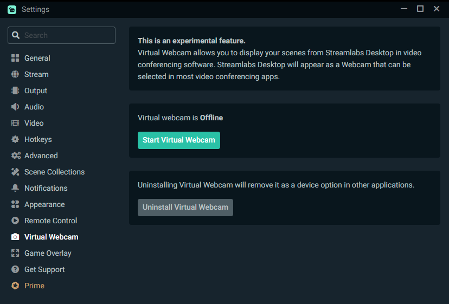
Task: Open the General settings section
Action: pyautogui.click(x=37, y=58)
